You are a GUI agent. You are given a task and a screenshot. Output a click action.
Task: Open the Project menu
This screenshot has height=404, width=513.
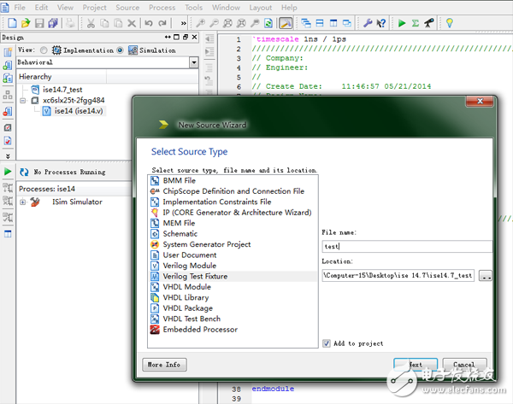pyautogui.click(x=94, y=7)
